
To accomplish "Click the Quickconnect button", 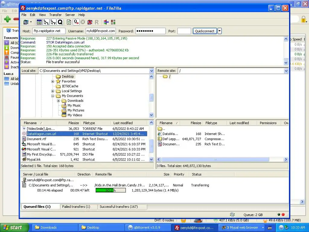I will [x=205, y=31].
